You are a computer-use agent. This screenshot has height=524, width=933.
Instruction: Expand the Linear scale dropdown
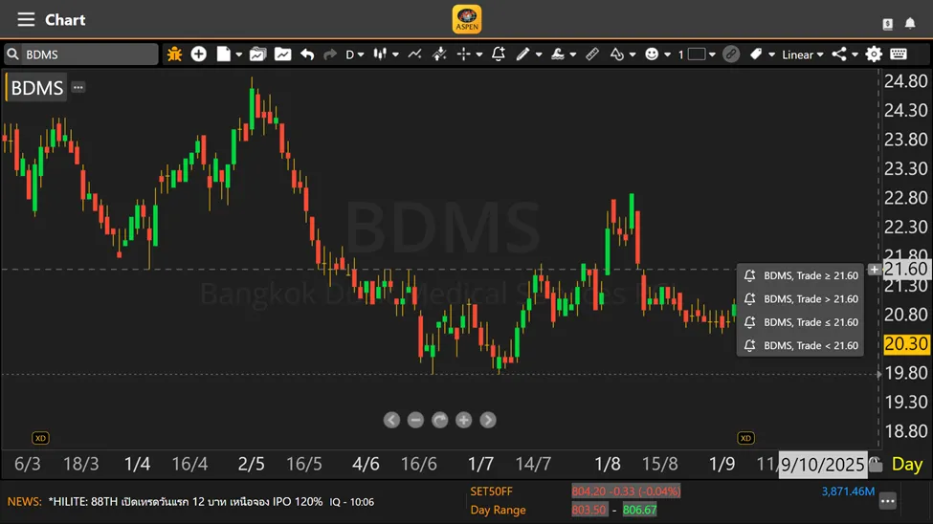pyautogui.click(x=802, y=55)
